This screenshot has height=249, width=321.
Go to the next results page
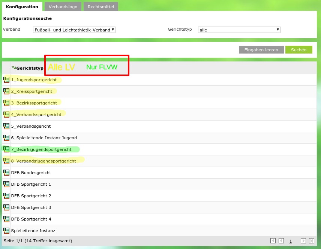303,241
